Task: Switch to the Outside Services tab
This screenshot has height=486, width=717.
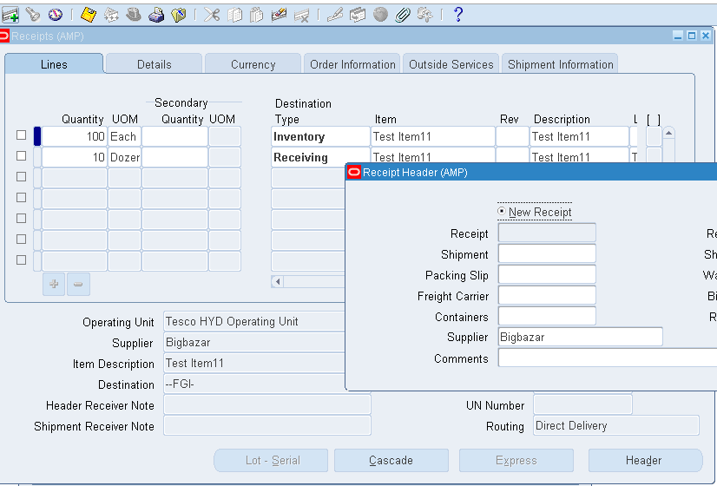Action: [451, 64]
